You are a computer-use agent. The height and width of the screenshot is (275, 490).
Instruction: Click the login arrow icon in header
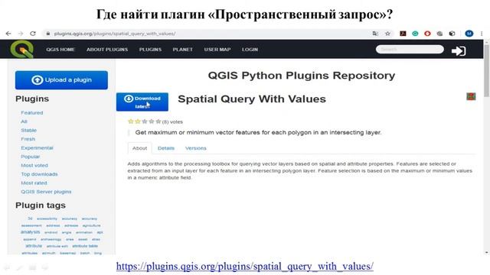point(459,51)
